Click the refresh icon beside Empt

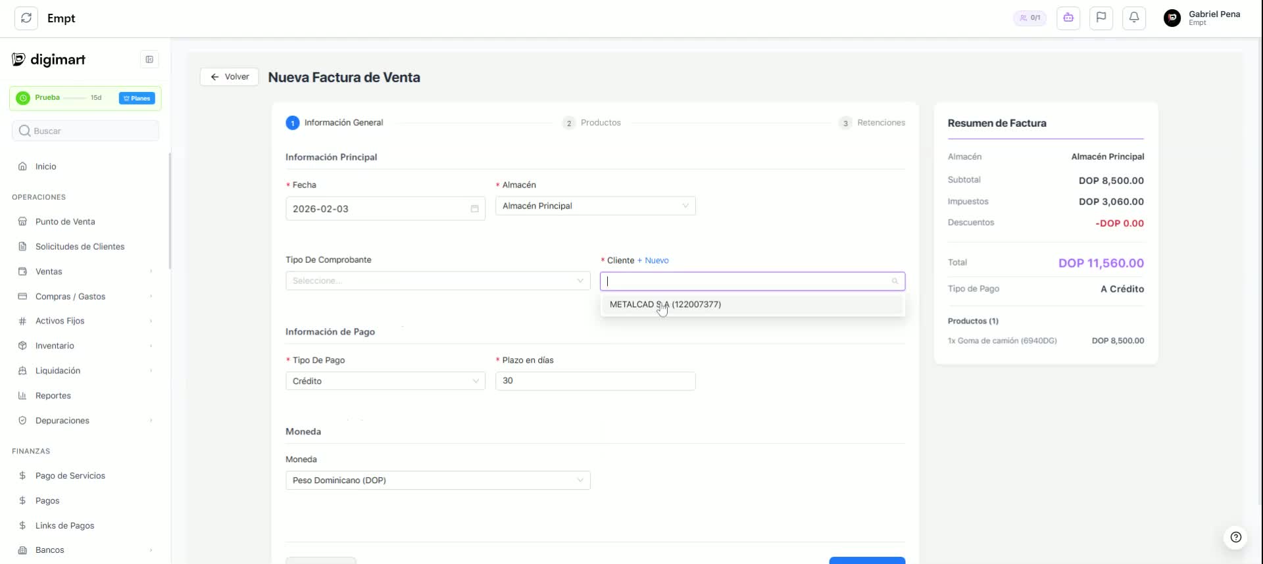(x=26, y=18)
